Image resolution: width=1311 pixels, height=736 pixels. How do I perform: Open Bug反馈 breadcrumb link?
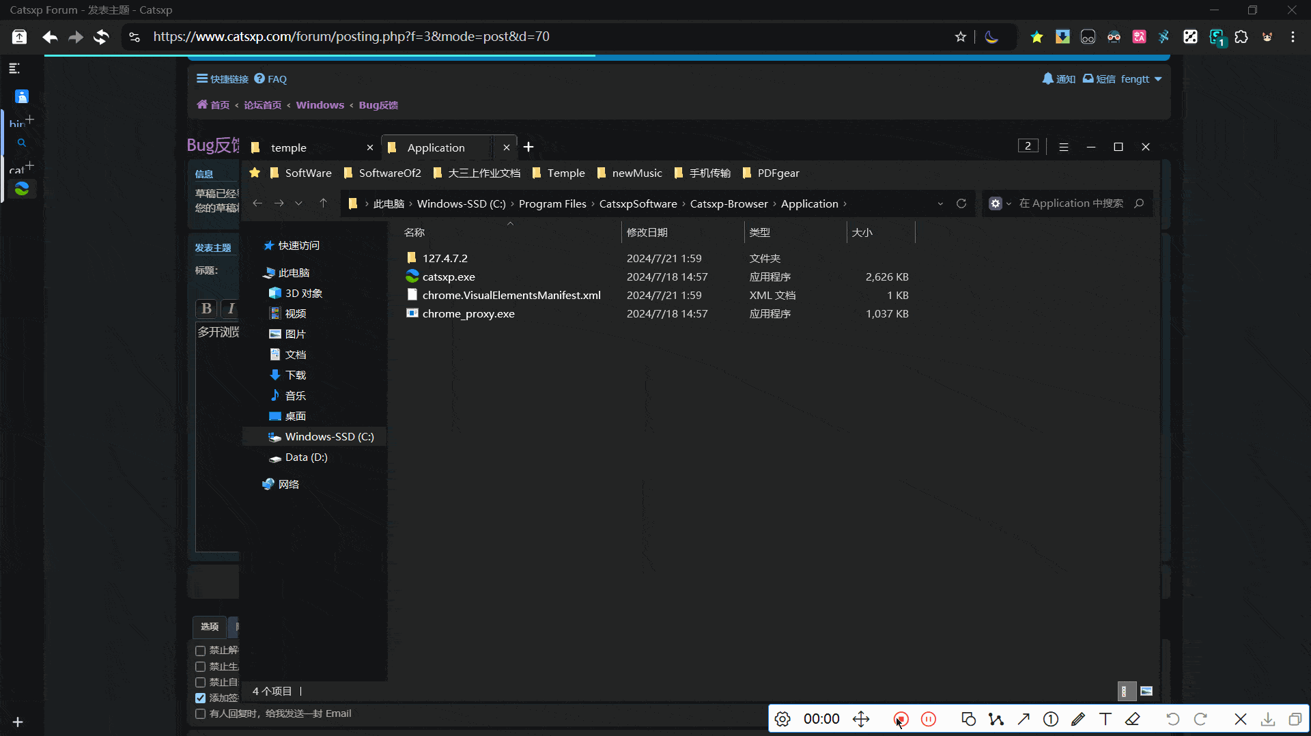pos(378,105)
